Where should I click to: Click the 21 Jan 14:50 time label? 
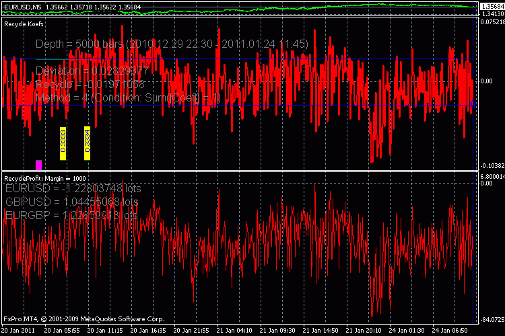(321, 331)
